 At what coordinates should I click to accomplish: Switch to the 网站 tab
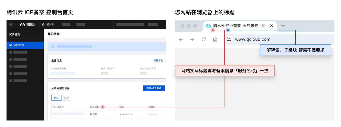click(56, 98)
